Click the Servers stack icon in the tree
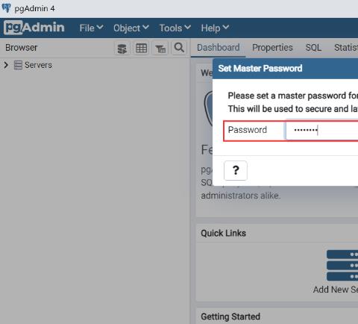 [x=18, y=65]
